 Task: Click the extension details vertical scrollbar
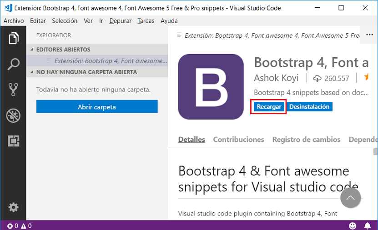coord(375,152)
